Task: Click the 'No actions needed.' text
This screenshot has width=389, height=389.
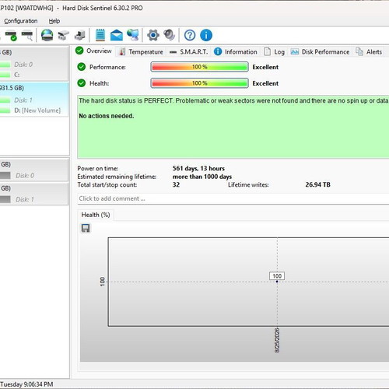Action: click(107, 116)
